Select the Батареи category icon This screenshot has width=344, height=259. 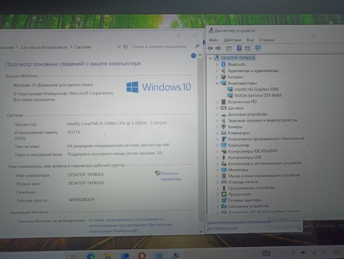coord(223,77)
